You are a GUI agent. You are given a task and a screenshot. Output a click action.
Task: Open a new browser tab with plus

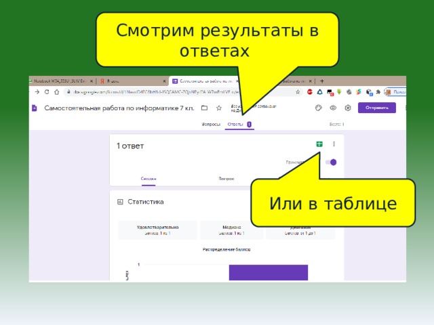(x=322, y=81)
